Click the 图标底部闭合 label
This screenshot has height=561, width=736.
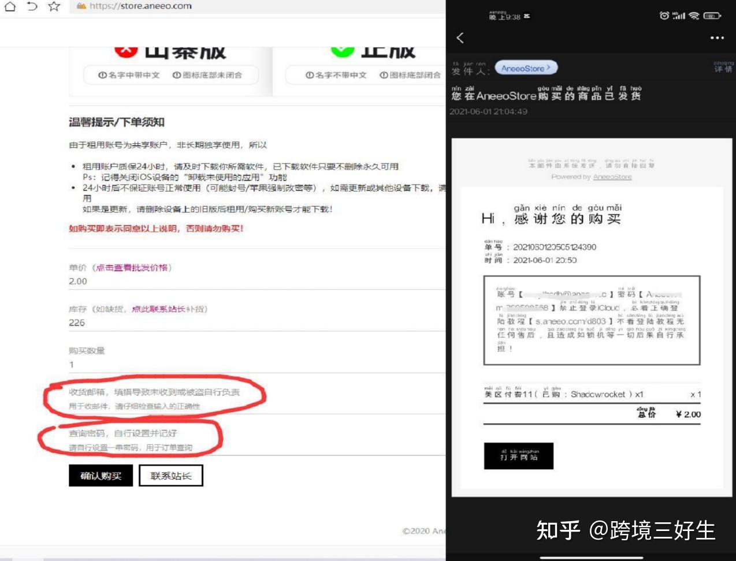pyautogui.click(x=410, y=75)
